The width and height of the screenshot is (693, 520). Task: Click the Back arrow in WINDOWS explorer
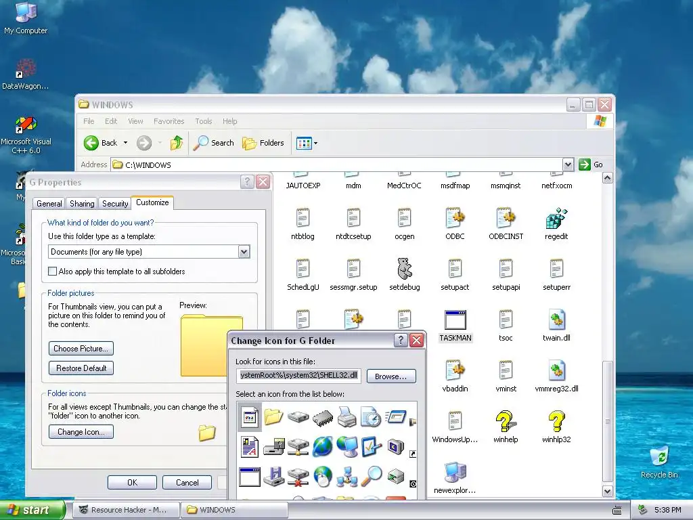coord(91,143)
